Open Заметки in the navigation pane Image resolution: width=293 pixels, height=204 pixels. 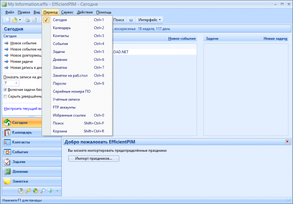[x=32, y=182]
